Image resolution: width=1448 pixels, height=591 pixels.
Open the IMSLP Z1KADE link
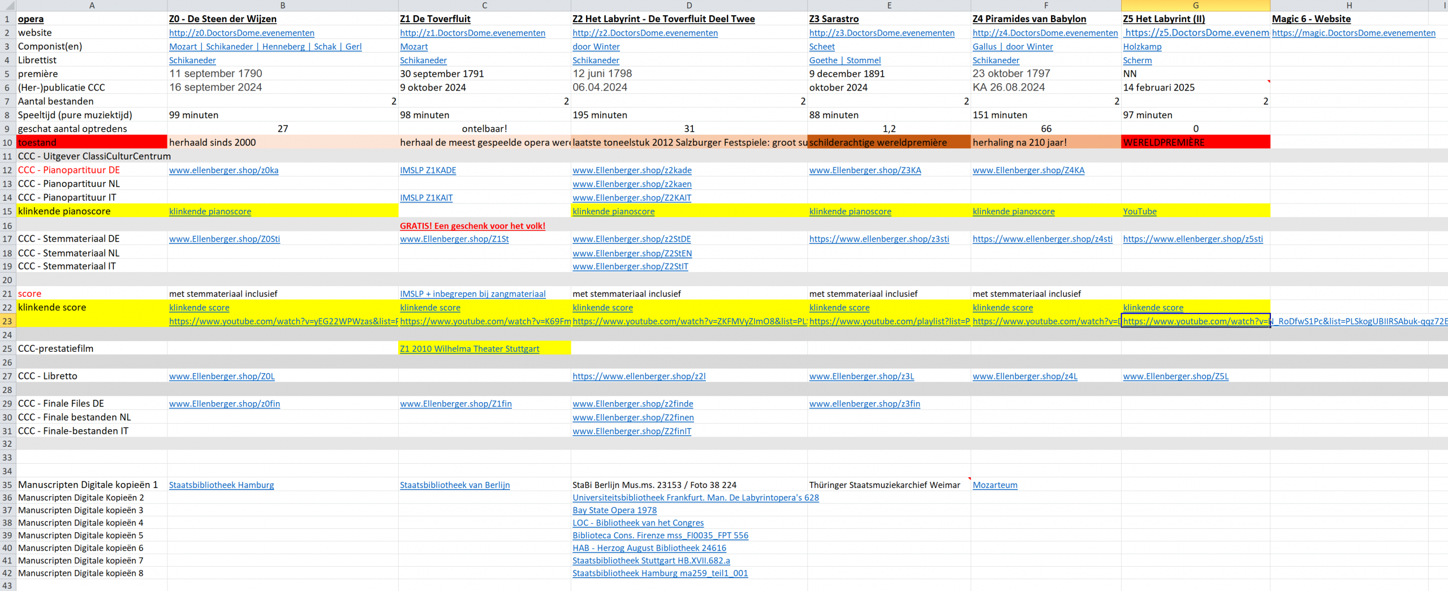pyautogui.click(x=428, y=170)
